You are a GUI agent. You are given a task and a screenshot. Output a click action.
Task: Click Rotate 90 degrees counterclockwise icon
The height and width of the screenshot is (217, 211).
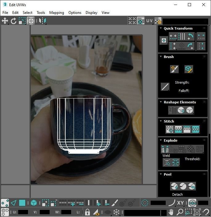coord(190,36)
